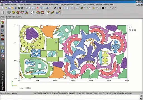Click the two stacked nested sheets icon
This screenshot has width=143, height=100.
pyautogui.click(x=52, y=12)
